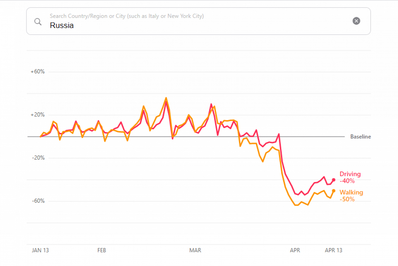The width and height of the screenshot is (398, 266).
Task: Click the APR 13 date label
Action: [334, 250]
